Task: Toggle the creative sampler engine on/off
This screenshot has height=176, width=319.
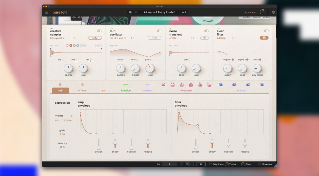Action: click(x=99, y=31)
